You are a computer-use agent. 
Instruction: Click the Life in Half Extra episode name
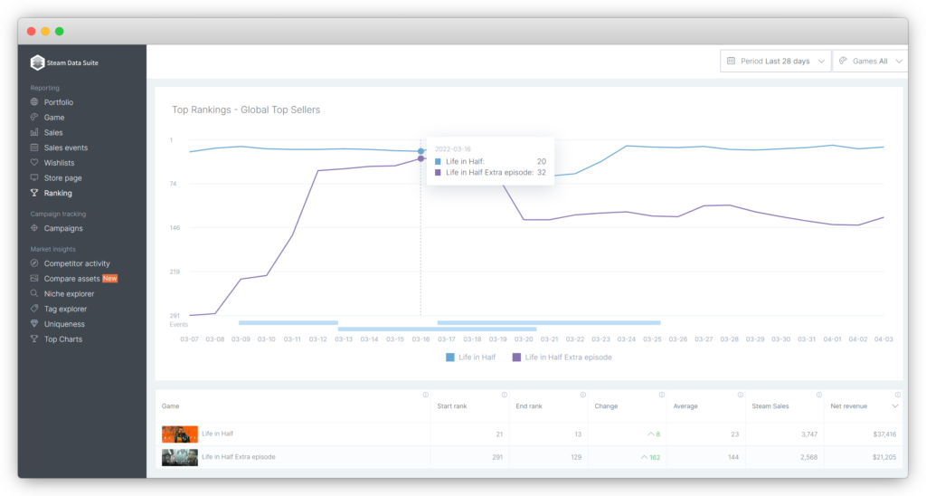tap(239, 456)
